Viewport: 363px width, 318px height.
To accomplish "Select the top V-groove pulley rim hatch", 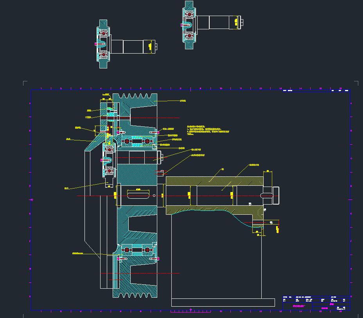I will click(x=135, y=100).
